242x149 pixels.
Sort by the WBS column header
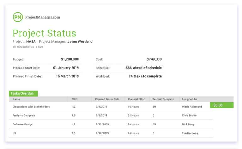(74, 99)
